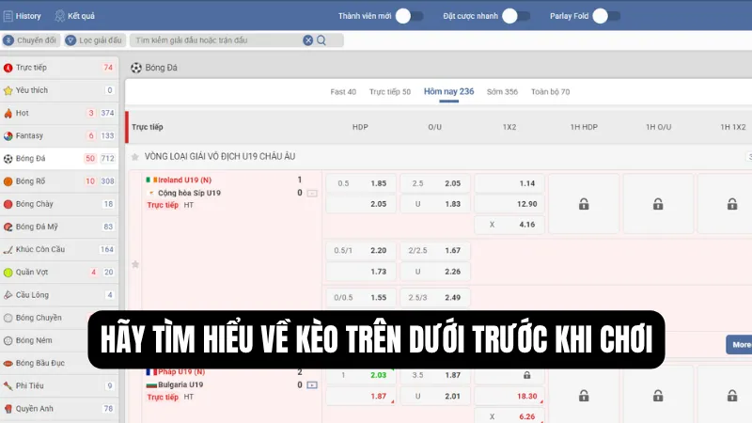Select Bulgaria U19 1X2 odds 18.30
752x423 pixels.
(509, 396)
